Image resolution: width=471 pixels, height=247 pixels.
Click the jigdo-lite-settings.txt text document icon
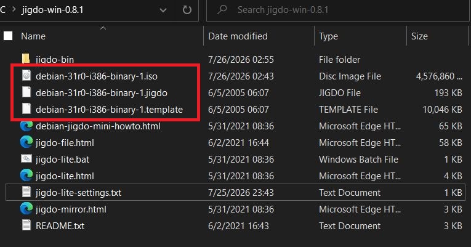pos(26,192)
